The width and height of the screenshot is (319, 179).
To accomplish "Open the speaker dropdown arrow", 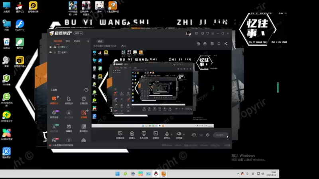I will click(x=184, y=134).
